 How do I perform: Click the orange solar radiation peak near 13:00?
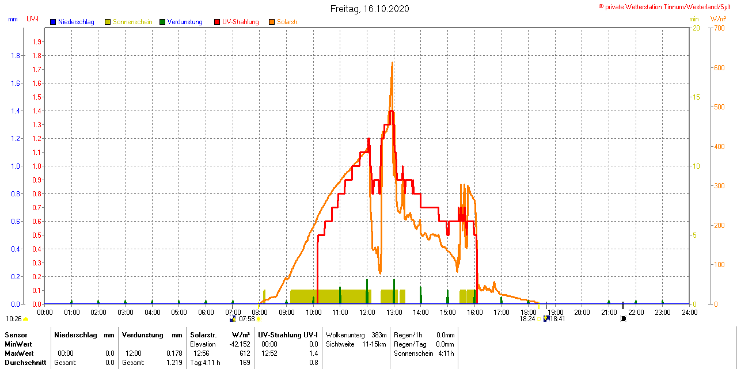point(392,63)
